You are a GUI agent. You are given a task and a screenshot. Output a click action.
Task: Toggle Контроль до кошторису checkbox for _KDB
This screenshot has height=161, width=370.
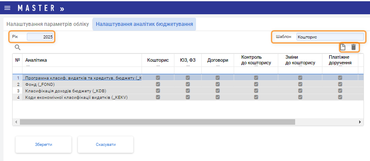(256, 91)
